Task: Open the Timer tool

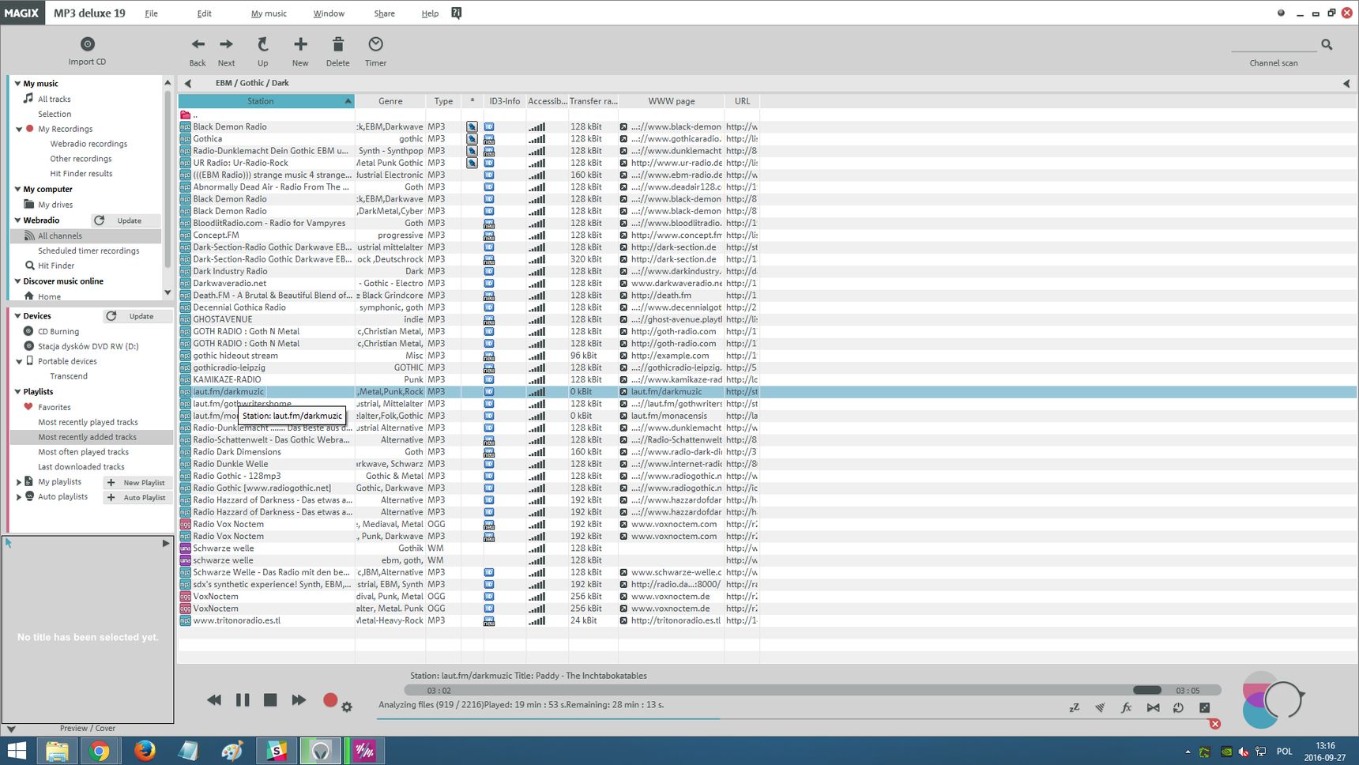Action: click(375, 44)
